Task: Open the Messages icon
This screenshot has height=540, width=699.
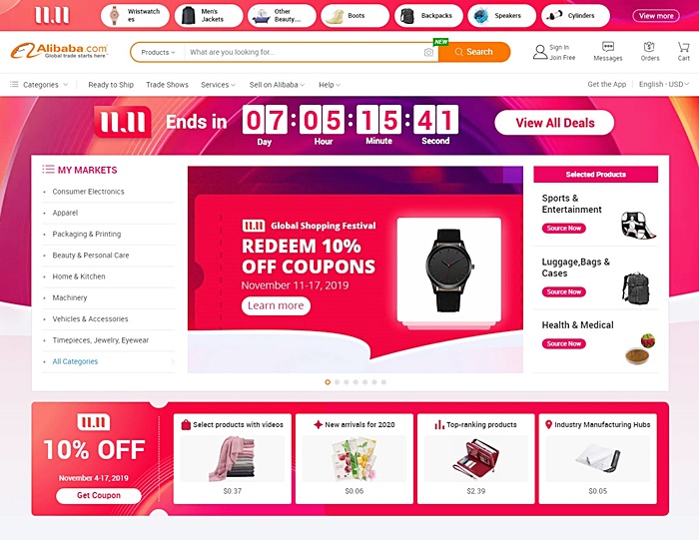Action: coord(607,47)
